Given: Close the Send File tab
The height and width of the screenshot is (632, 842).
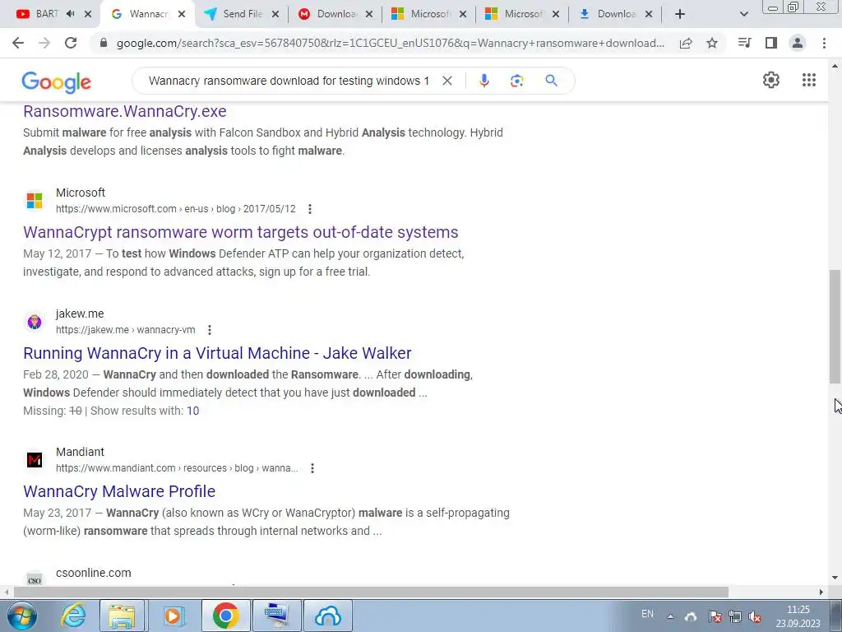Looking at the screenshot, I should coord(275,14).
